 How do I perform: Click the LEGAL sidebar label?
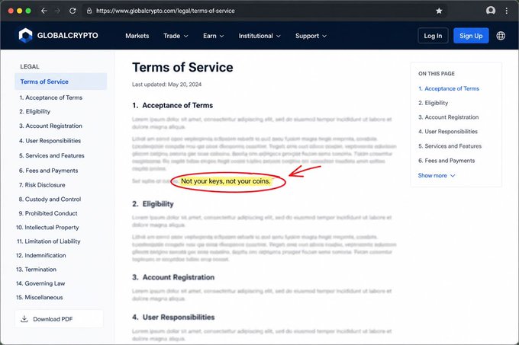point(30,67)
